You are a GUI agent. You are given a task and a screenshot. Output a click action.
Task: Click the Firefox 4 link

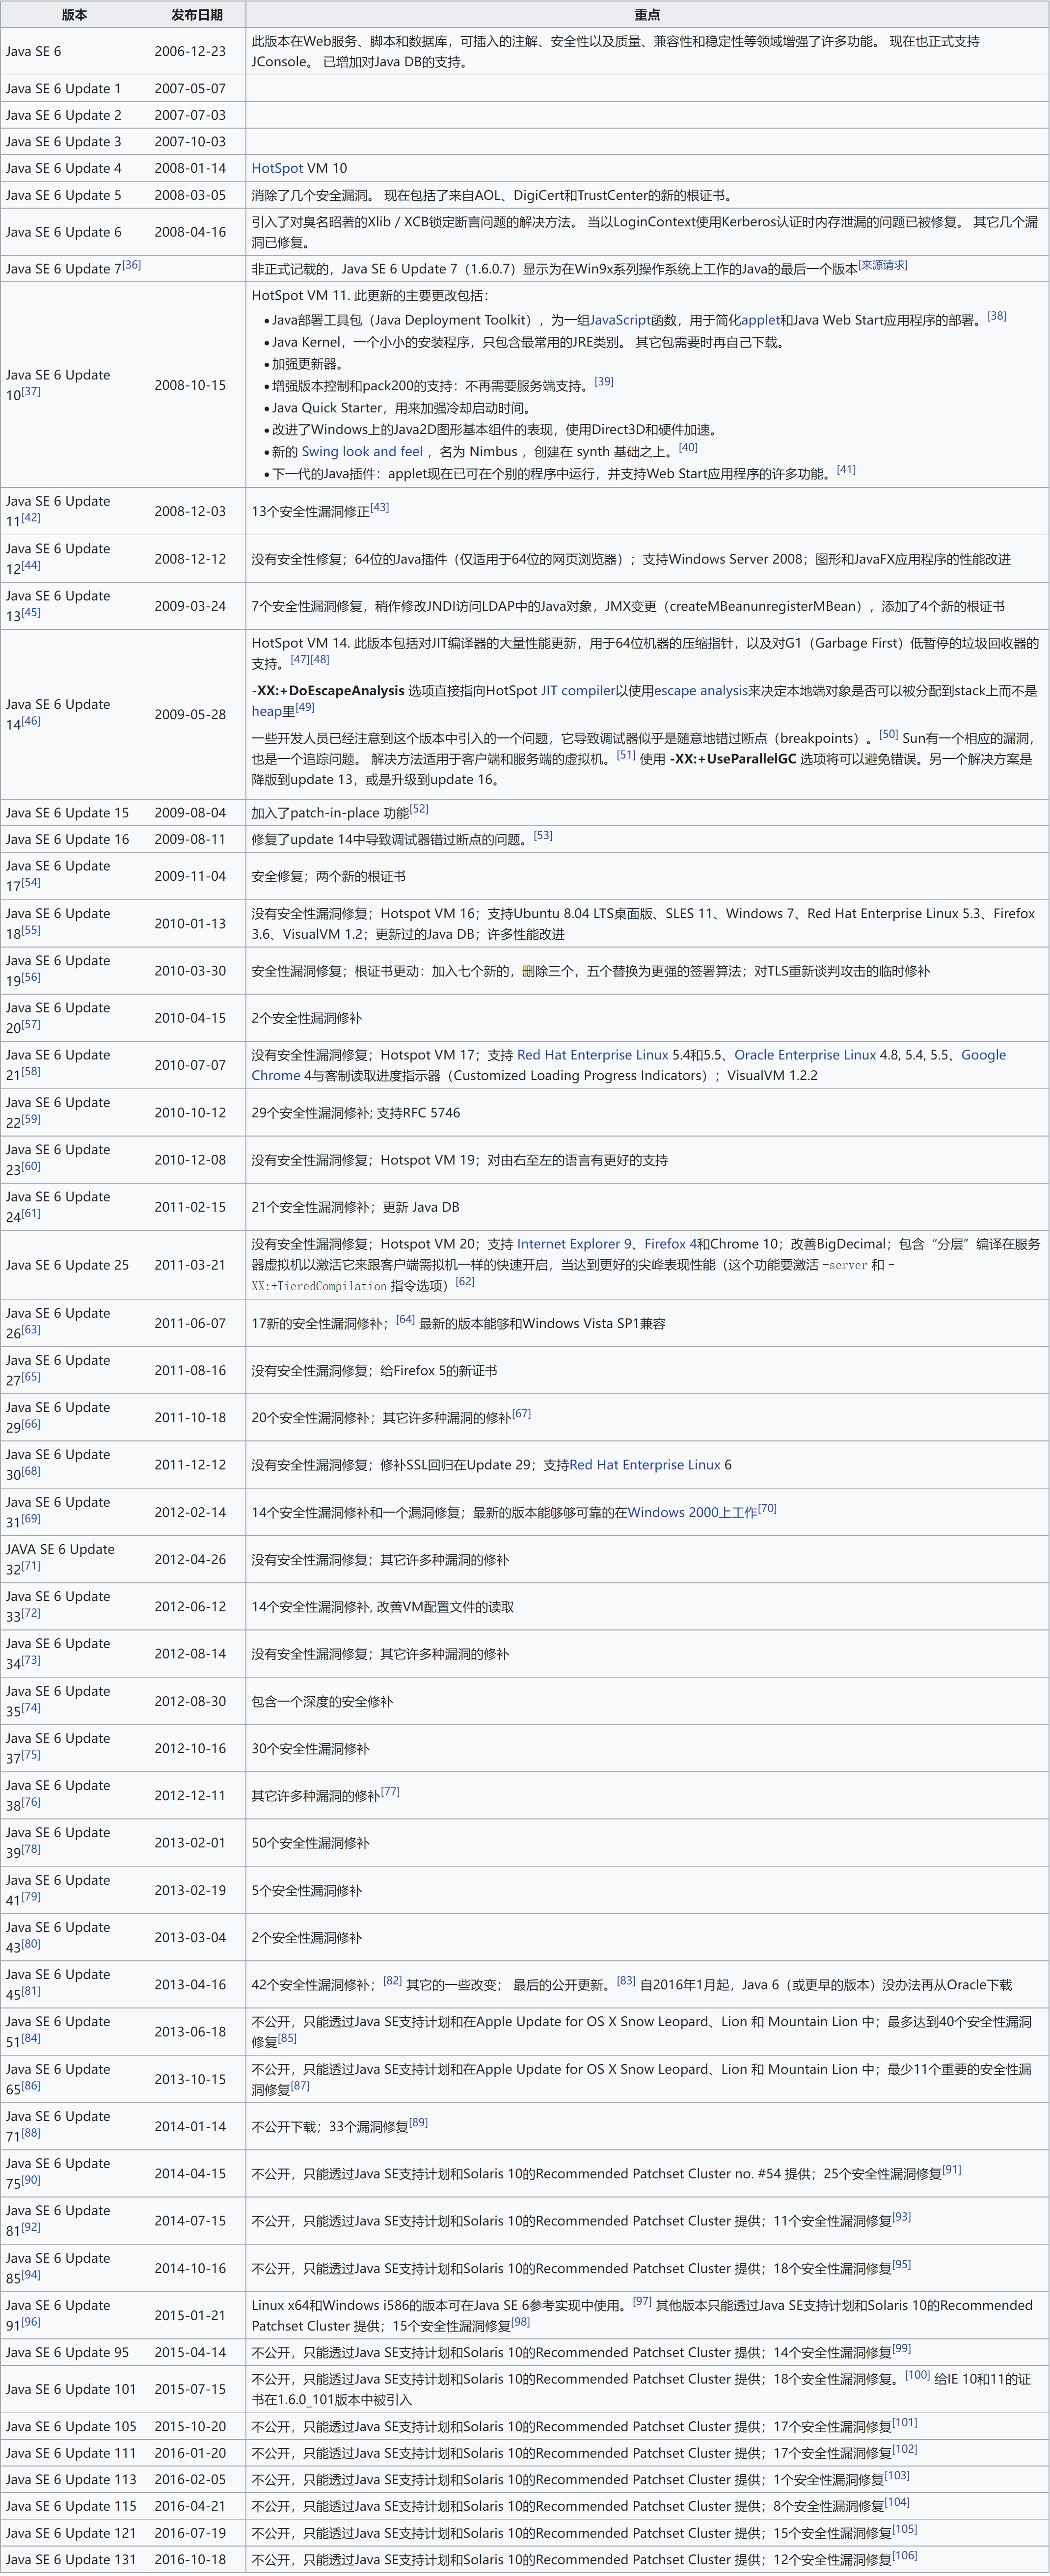pos(670,1244)
